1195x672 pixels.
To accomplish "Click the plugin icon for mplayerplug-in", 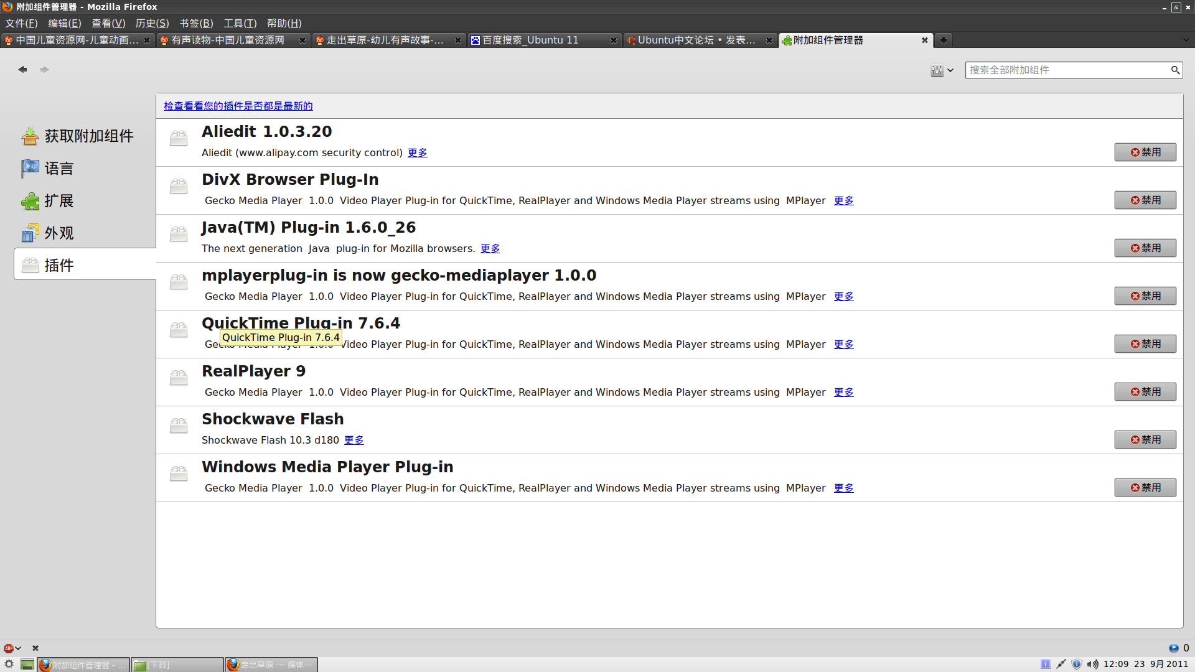I will click(x=179, y=282).
